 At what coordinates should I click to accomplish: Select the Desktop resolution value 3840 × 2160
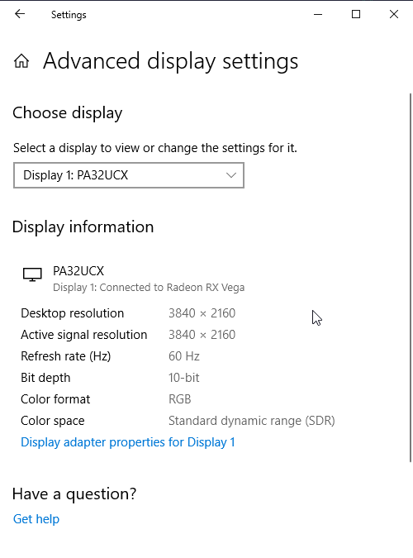tap(202, 313)
